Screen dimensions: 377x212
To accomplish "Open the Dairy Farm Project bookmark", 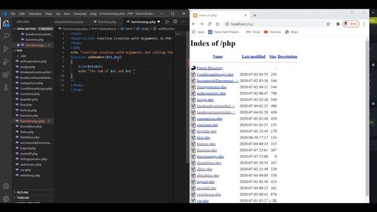I will click(224, 32).
